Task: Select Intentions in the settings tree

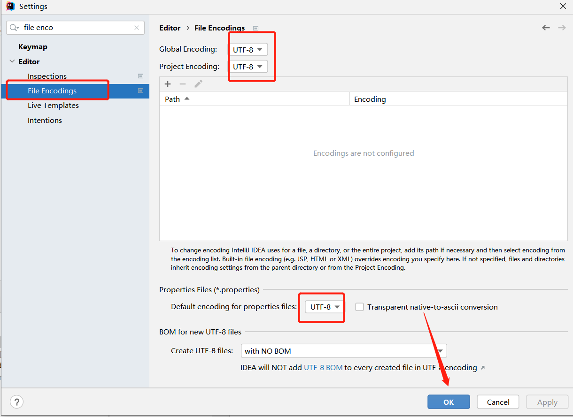Action: (45, 121)
